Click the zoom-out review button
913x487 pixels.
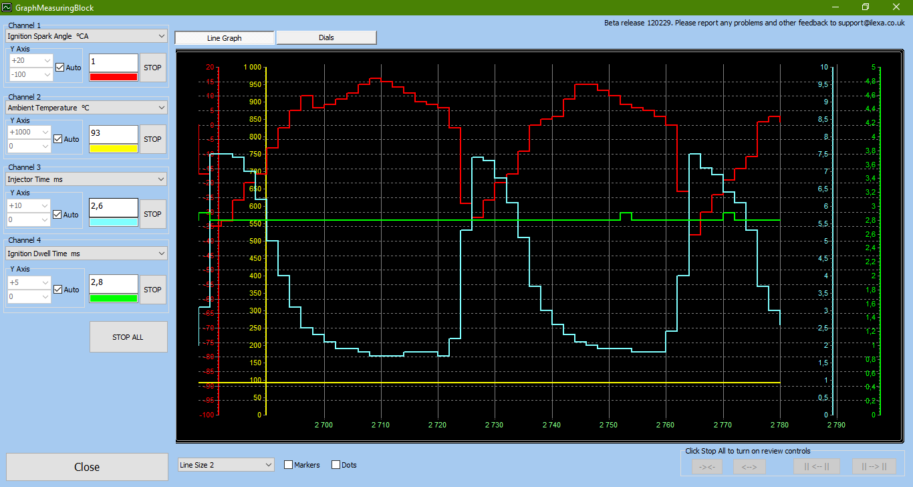click(749, 467)
